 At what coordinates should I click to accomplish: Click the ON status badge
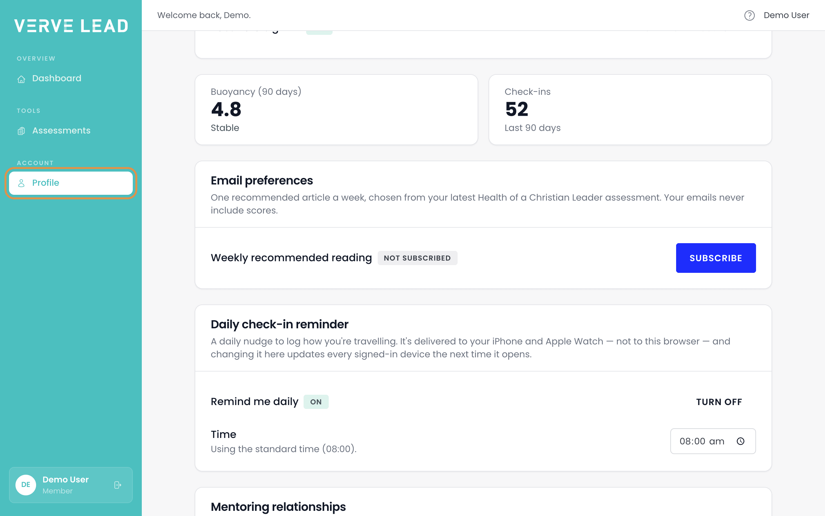[316, 402]
